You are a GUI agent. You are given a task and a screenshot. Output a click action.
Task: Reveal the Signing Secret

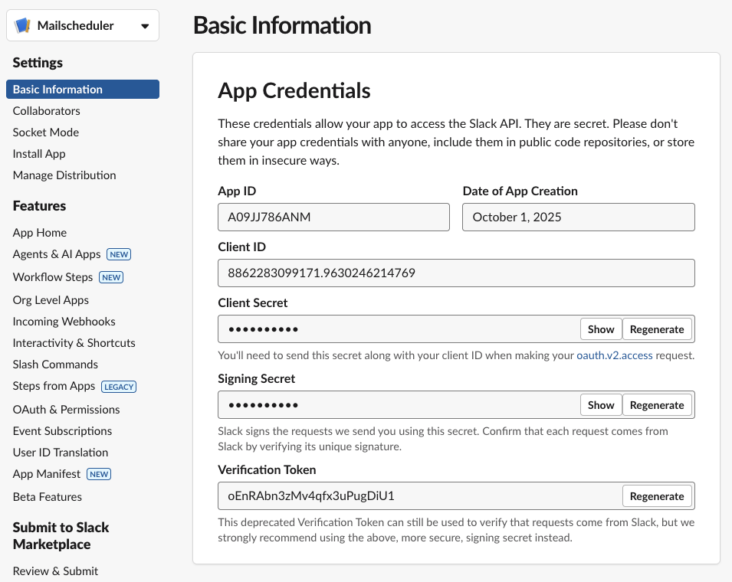601,405
